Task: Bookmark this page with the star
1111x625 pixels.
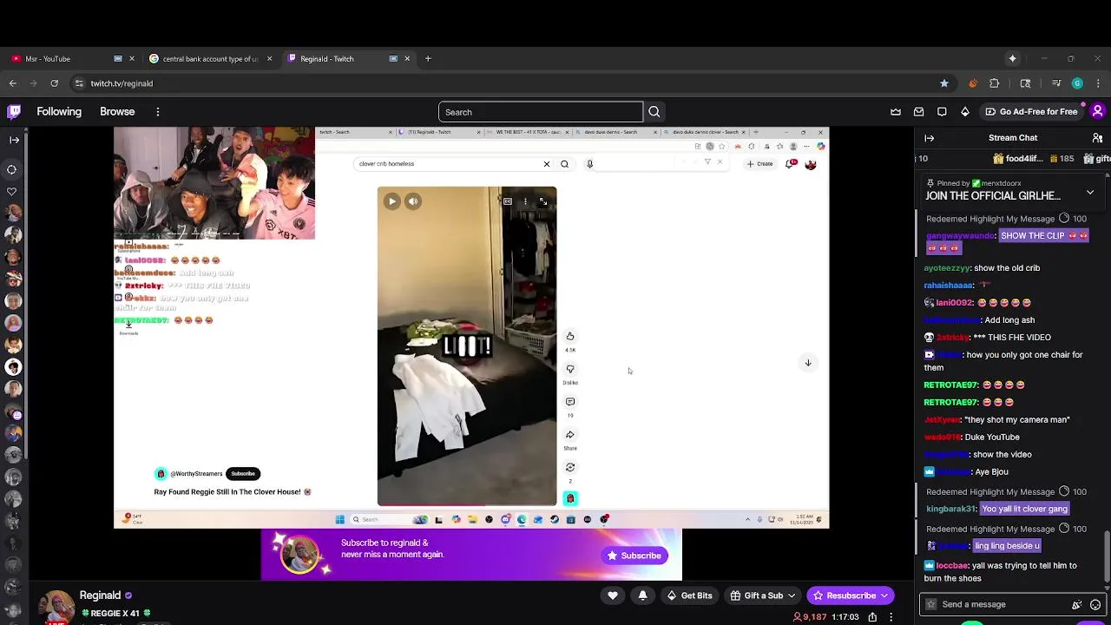Action: [944, 83]
